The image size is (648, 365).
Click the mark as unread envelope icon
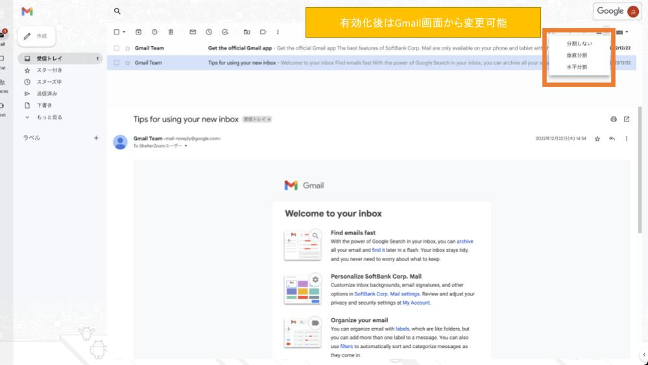point(193,32)
